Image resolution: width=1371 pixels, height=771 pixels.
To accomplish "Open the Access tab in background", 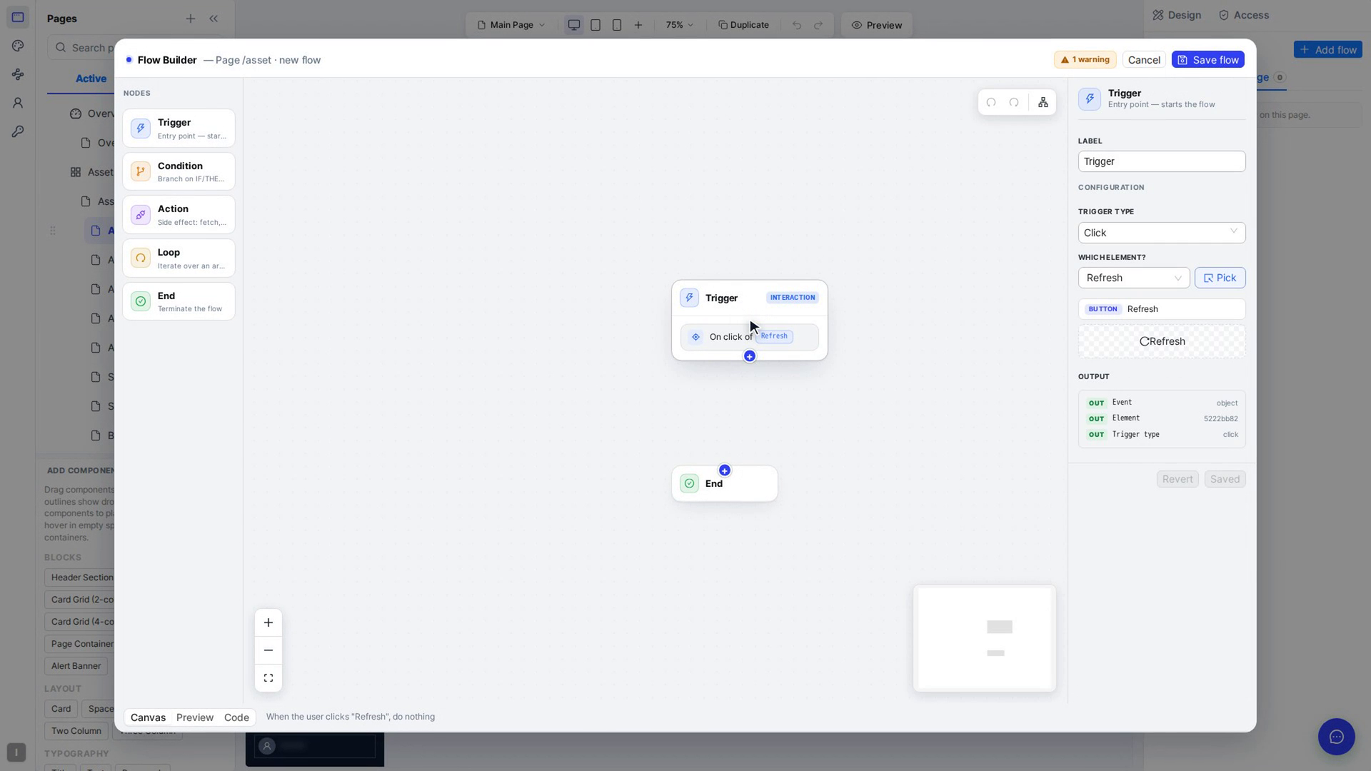I will (1244, 15).
